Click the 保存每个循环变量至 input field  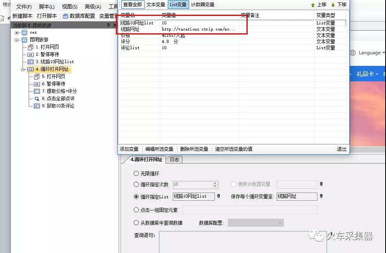(x=297, y=196)
